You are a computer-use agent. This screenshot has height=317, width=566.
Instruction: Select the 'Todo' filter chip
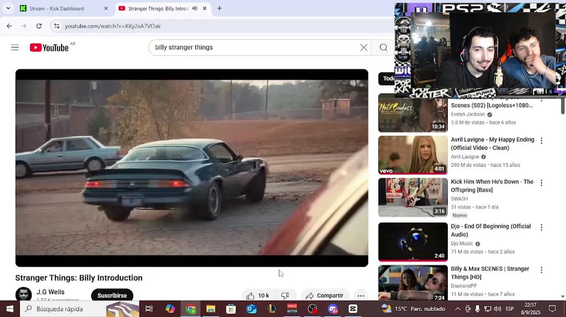[x=388, y=78]
